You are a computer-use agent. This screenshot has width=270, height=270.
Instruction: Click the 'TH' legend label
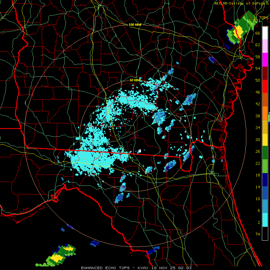[258, 234]
